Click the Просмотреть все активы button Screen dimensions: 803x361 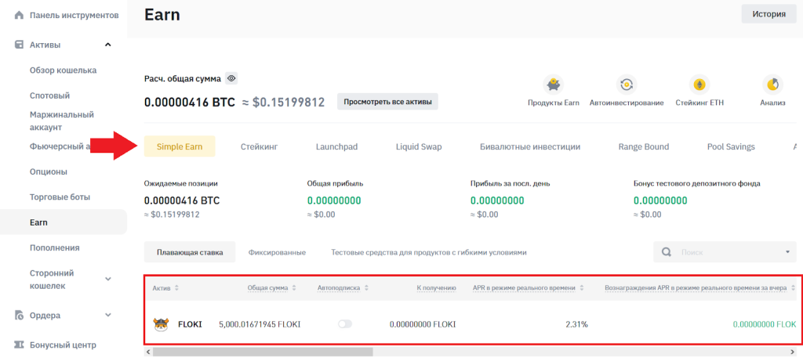(387, 102)
